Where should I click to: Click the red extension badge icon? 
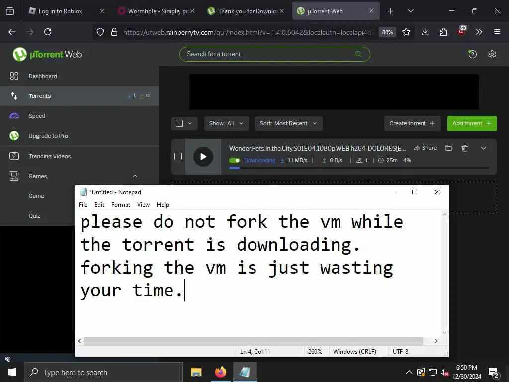(462, 31)
